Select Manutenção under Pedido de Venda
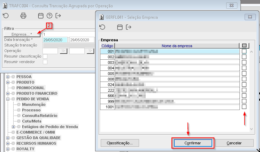The image size is (260, 152). pyautogui.click(x=34, y=104)
